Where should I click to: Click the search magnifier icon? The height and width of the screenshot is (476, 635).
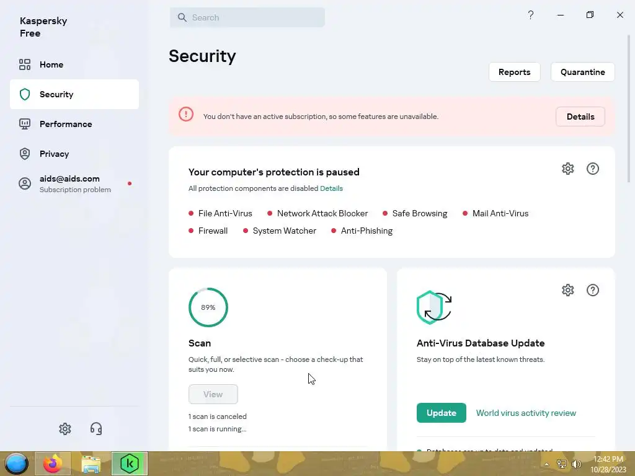(x=182, y=17)
